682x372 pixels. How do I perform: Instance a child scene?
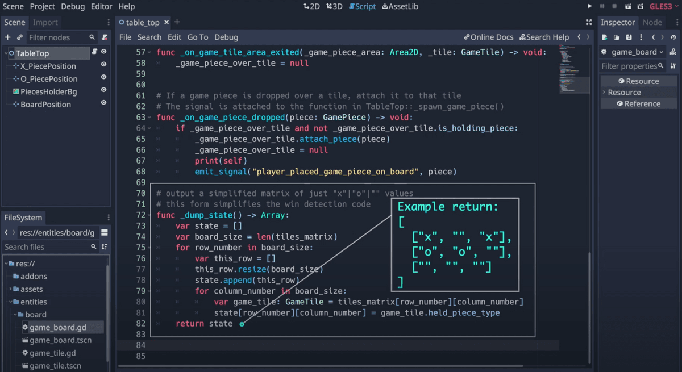[20, 37]
